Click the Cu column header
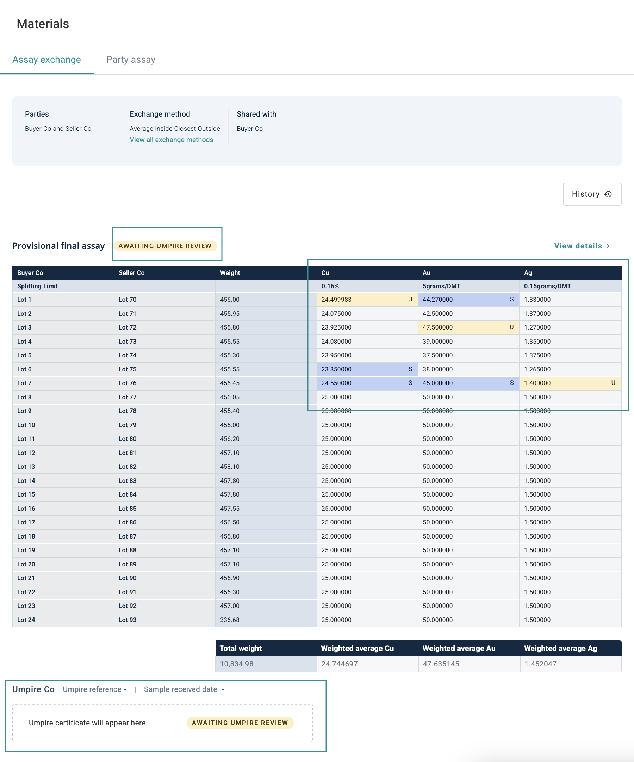Image resolution: width=634 pixels, height=762 pixels. (325, 273)
